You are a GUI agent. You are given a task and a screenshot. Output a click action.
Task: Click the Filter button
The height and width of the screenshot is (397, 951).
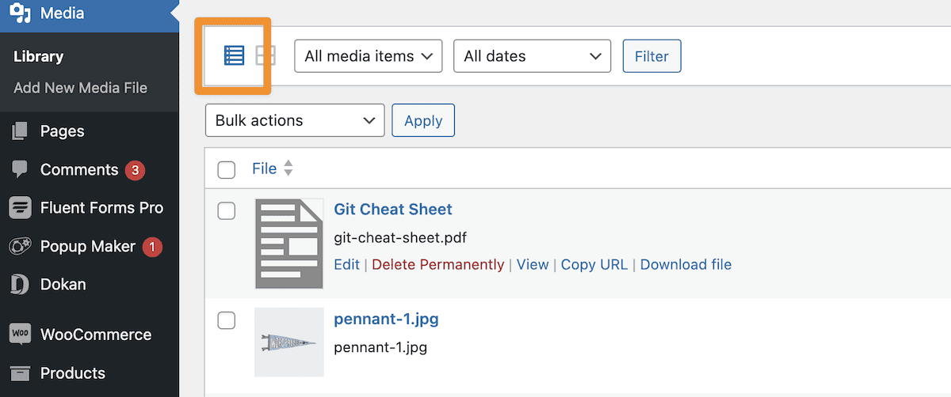(651, 56)
